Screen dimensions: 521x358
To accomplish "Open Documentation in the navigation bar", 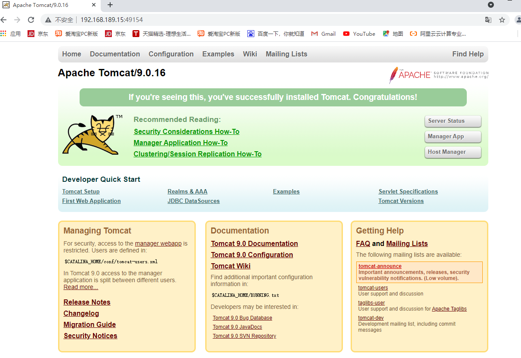I will click(x=115, y=54).
